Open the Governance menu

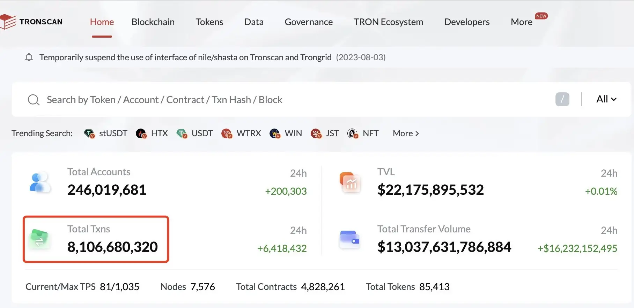309,22
